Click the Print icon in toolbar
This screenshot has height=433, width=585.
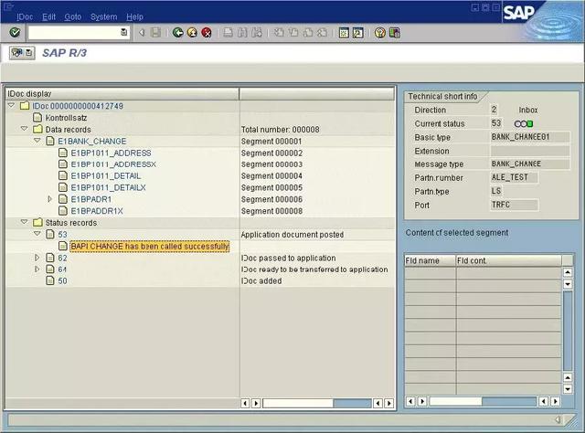click(x=228, y=33)
